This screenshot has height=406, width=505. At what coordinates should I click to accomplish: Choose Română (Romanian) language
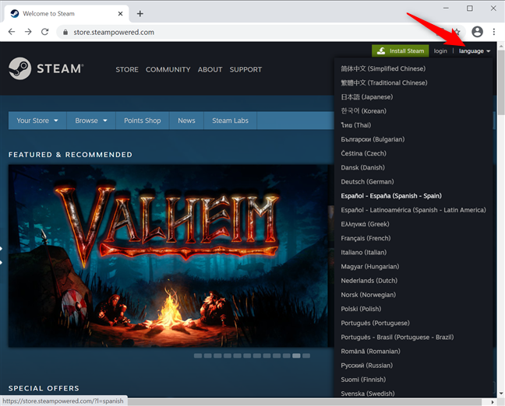tap(370, 352)
